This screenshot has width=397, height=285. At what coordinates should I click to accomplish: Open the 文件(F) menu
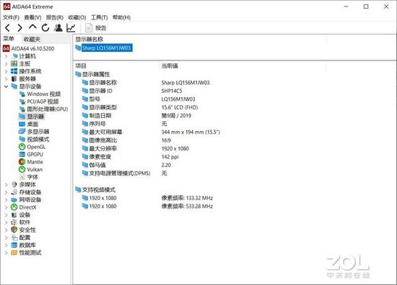(11, 17)
